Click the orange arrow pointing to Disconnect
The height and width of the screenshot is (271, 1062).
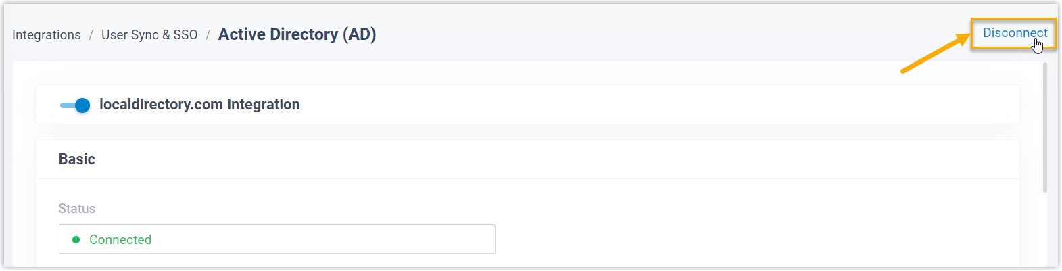(934, 53)
